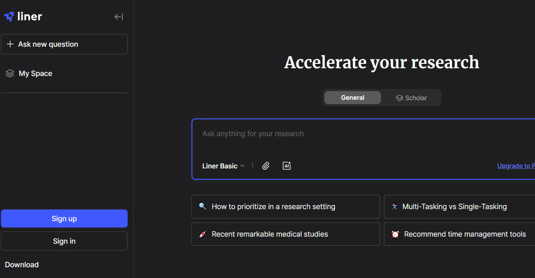Viewport: 535px width, 278px height.
Task: Choose the Multi-Tasking vs Single-Tasking suggestion
Action: 454,206
